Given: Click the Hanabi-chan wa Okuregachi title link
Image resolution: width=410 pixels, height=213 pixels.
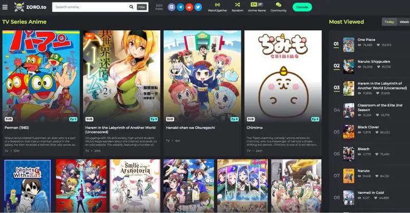Looking at the screenshot, I should [x=190, y=127].
